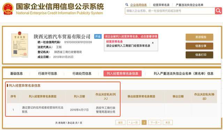Go to page 1 in pagination
This screenshot has height=130, width=223.
point(144,122)
